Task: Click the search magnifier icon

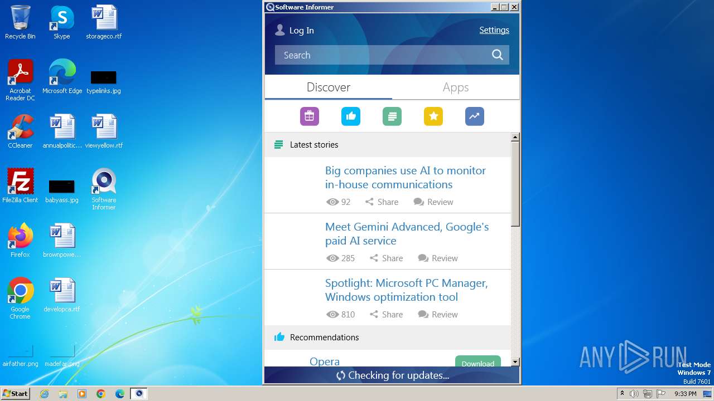Action: tap(498, 55)
